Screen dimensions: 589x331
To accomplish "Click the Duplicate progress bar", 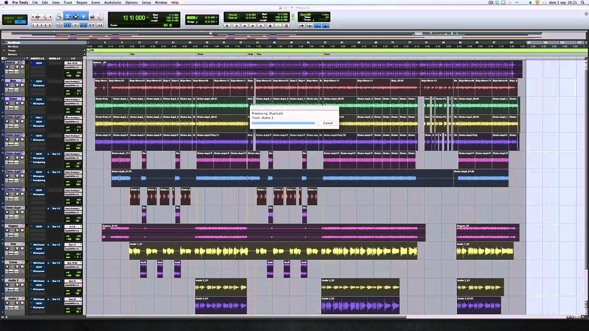I will (283, 123).
